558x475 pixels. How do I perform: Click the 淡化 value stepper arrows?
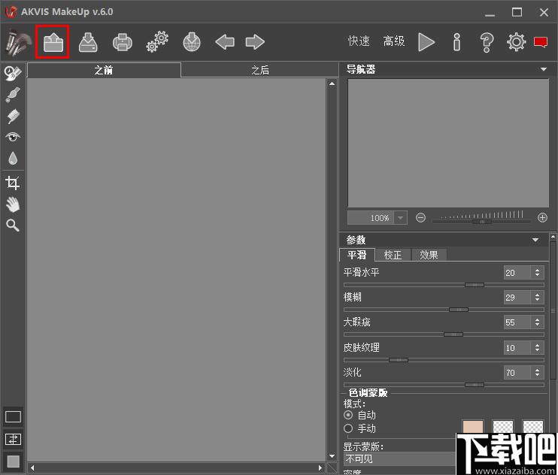coord(537,373)
